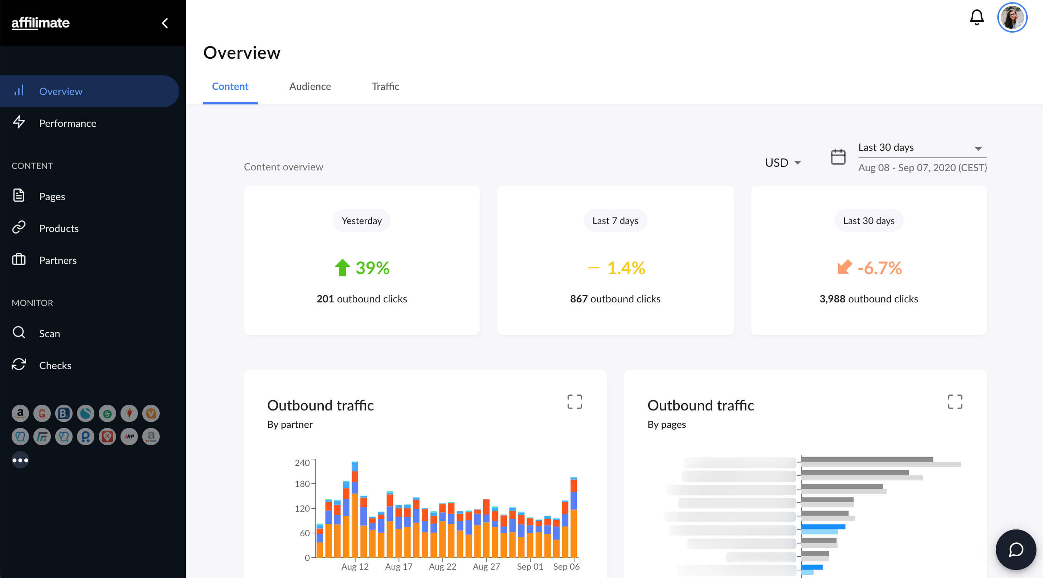Click the Performance sidebar icon

[19, 123]
